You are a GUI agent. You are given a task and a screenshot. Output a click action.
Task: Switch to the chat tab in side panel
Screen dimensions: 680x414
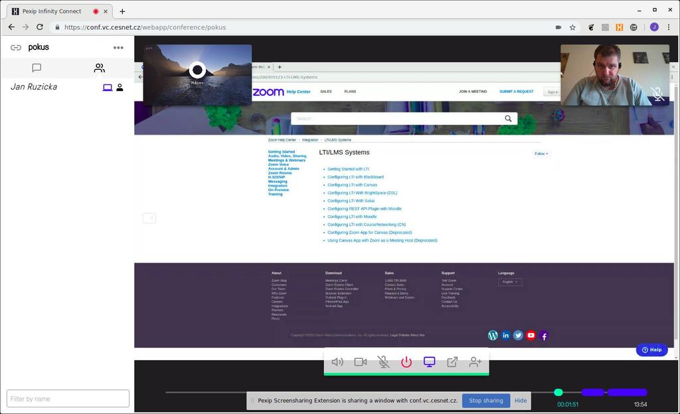(37, 68)
